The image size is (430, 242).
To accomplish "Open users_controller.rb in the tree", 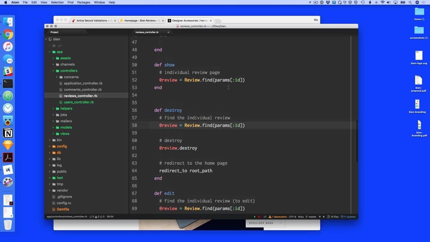I will 78,102.
